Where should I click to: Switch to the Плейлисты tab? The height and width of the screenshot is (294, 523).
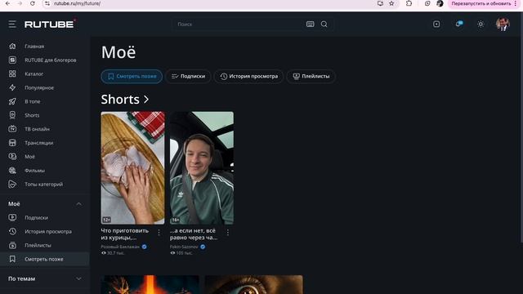[311, 76]
